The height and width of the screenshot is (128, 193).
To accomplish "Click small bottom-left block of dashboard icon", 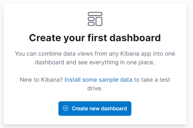I will [91, 24].
